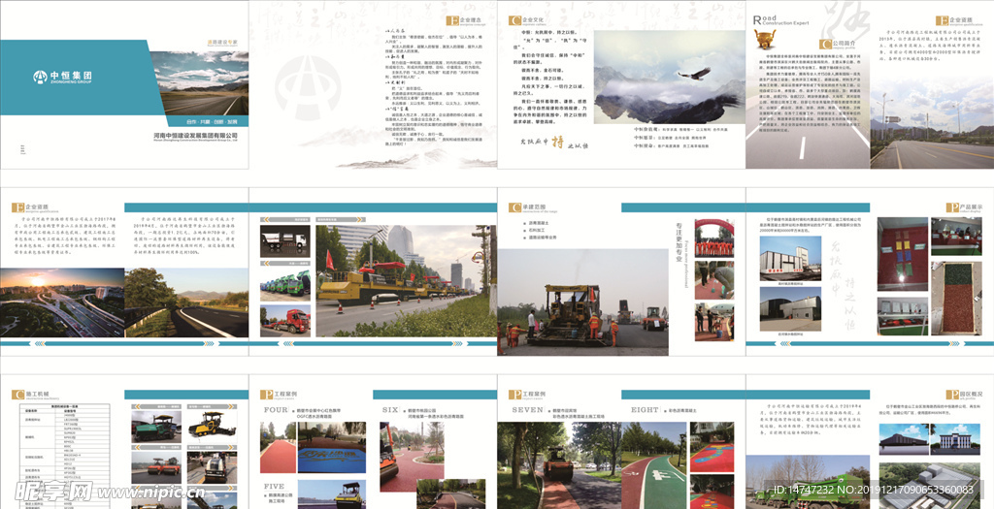
Task: Click the gold C badge beside 企业文化
Action: [514, 21]
